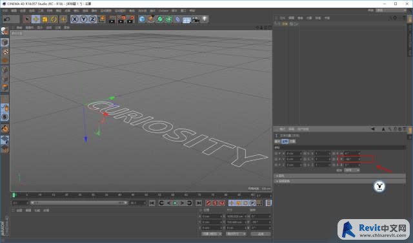Switch to Model mode in left sidebar
This screenshot has height=243, width=413.
pos(5,43)
